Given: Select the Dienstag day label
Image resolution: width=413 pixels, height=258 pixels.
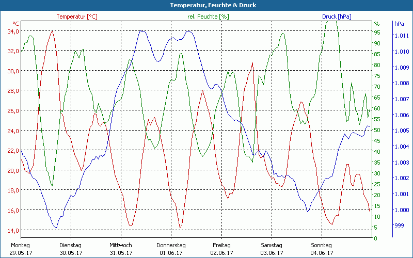Looking at the screenshot, I should [x=71, y=245].
